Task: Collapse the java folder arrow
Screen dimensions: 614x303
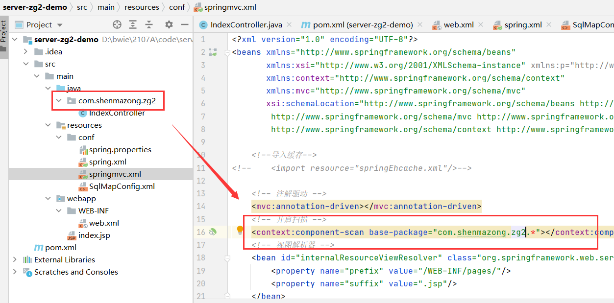Action: click(48, 89)
